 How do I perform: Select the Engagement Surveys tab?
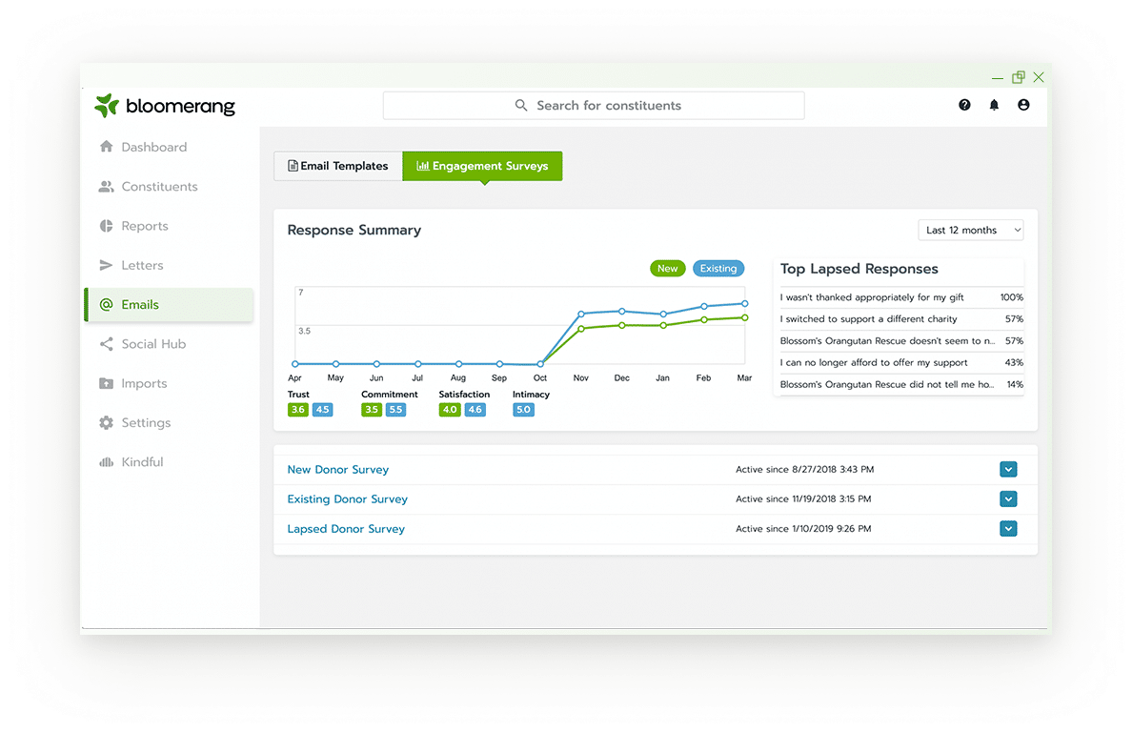coord(482,166)
